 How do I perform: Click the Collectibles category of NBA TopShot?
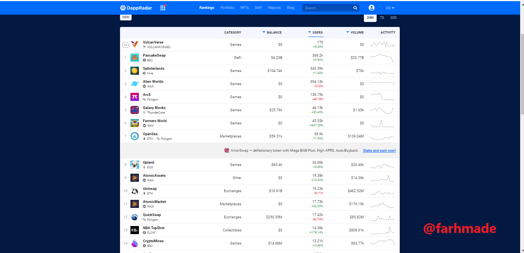coord(232,230)
